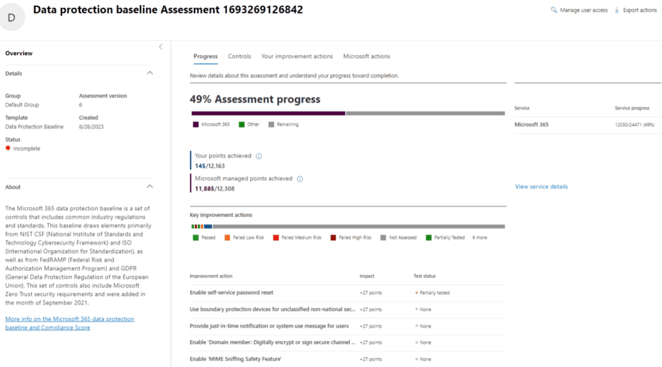This screenshot has width=662, height=367.
Task: Open More info on data protection baseline link
Action: 70,323
